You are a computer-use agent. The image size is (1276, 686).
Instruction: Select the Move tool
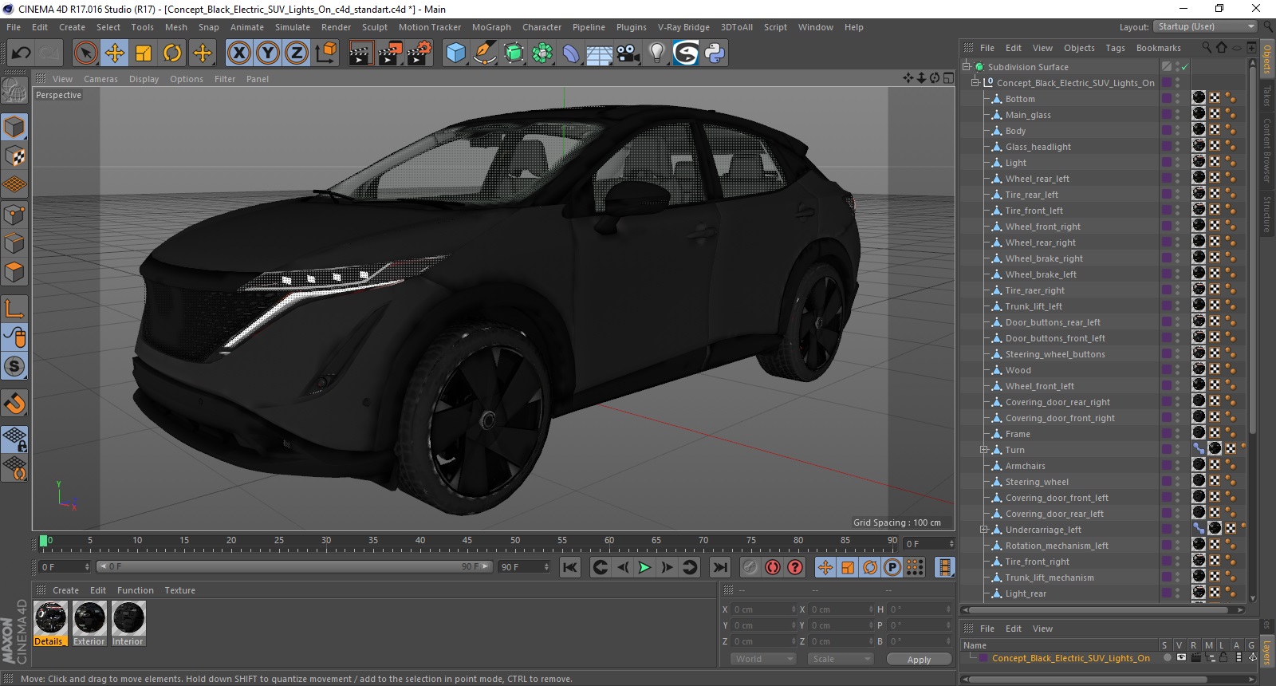coord(115,53)
